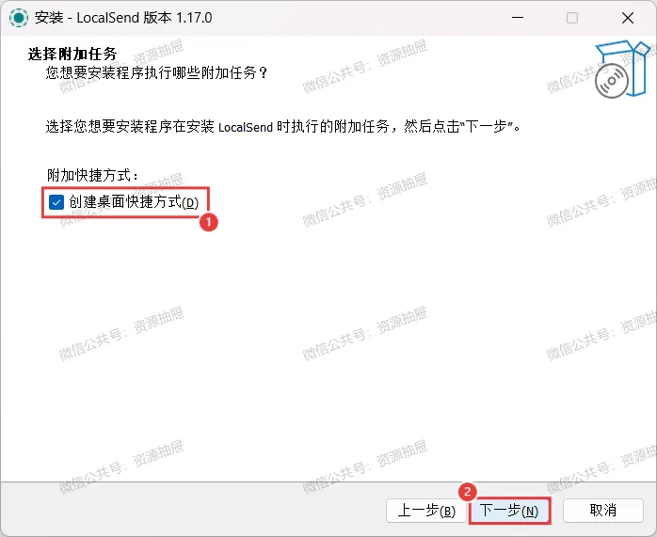Cancel the installation with 取消

coord(603,511)
